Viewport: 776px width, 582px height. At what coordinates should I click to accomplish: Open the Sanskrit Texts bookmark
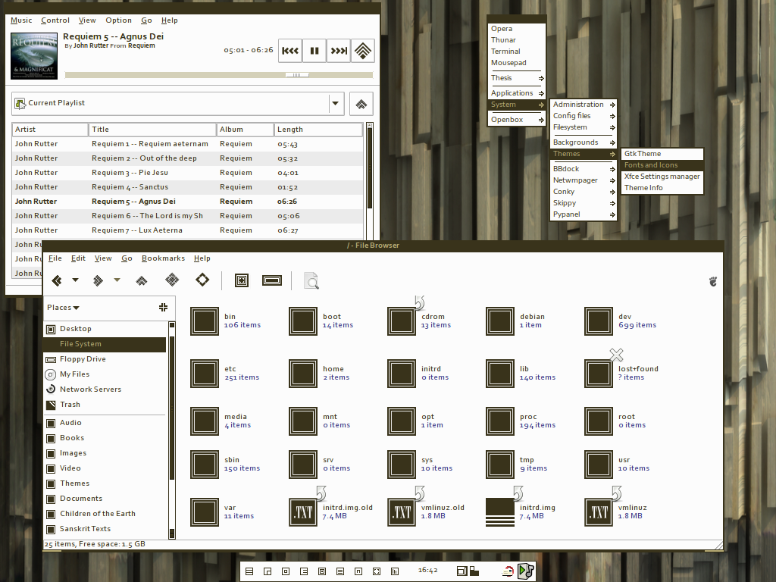click(x=105, y=528)
